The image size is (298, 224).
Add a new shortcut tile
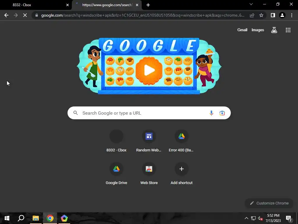[182, 174]
